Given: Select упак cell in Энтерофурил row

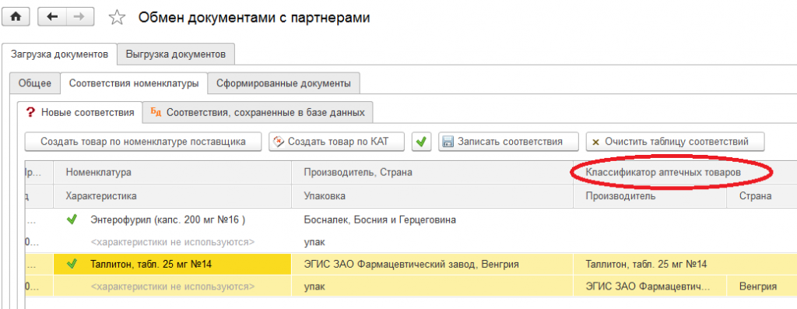Looking at the screenshot, I should [432, 242].
